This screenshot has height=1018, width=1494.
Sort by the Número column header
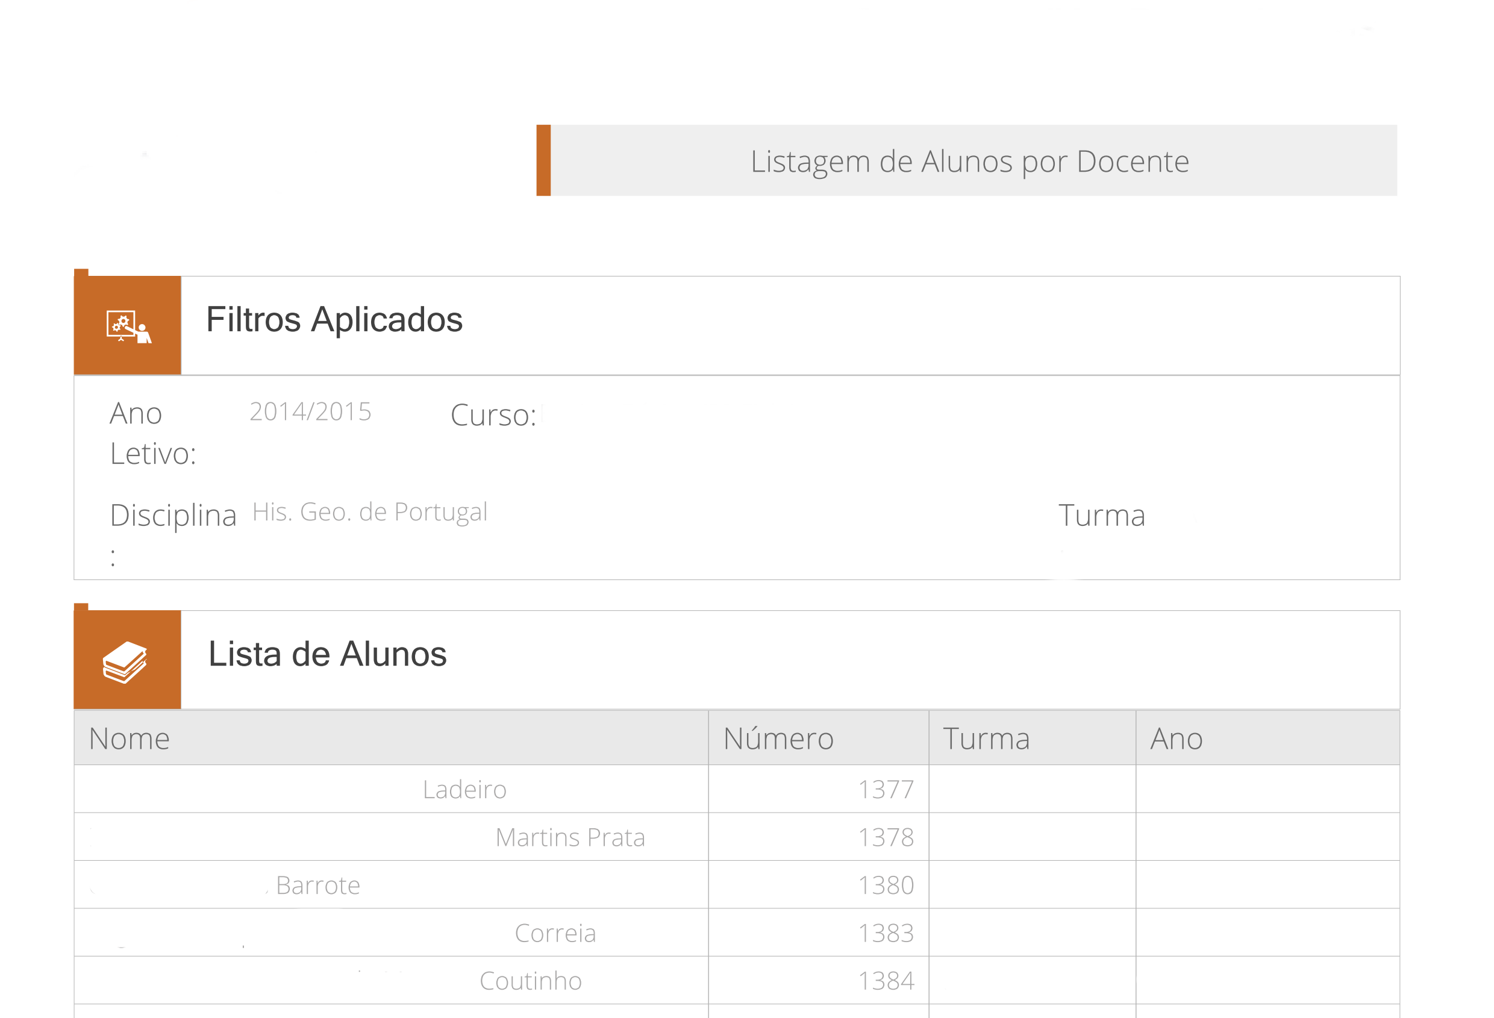[x=778, y=739]
